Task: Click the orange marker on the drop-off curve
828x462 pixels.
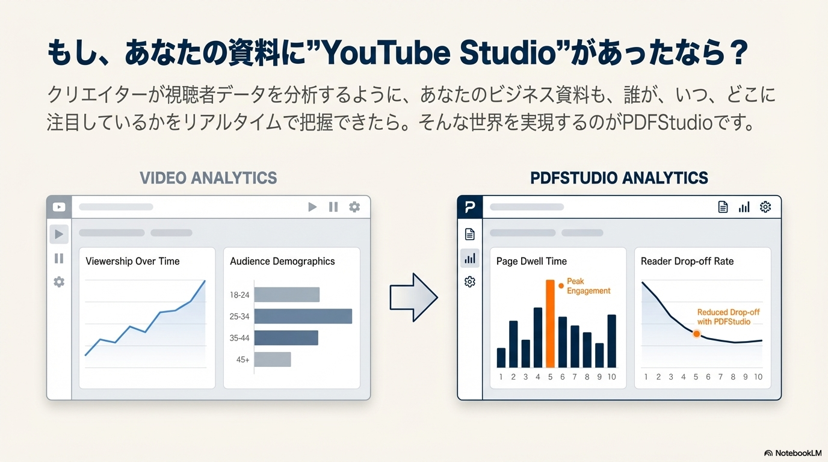Action: pyautogui.click(x=696, y=333)
